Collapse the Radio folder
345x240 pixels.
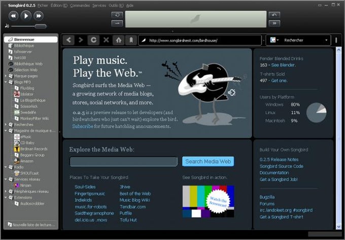point(6,167)
